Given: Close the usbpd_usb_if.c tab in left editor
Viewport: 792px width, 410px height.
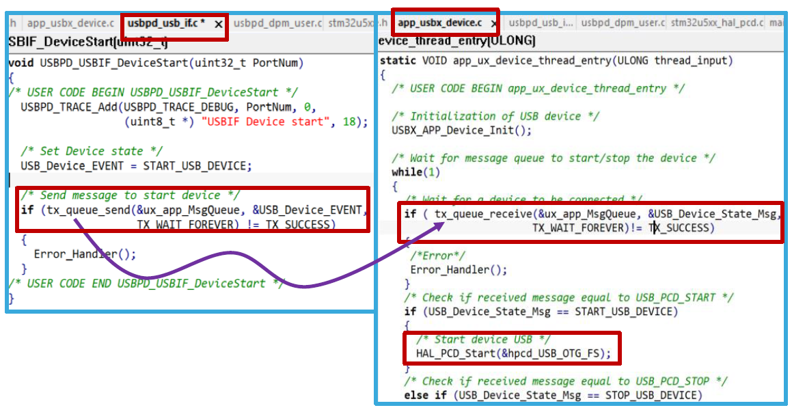Looking at the screenshot, I should coord(219,24).
